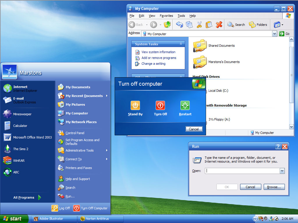Click the Start button on taskbar
Viewport: 298px width, 223px height.
point(14,219)
